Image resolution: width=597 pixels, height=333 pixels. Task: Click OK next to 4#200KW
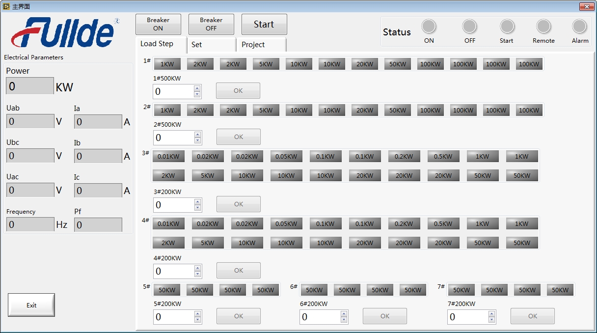coord(239,271)
